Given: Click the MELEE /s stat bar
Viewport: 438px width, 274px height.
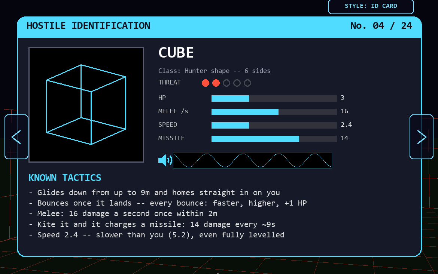Looking at the screenshot, I should (274, 112).
